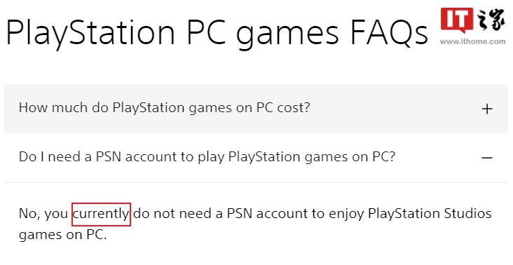Click the red IT logo icon
Screen dimensions: 513x265
click(457, 20)
